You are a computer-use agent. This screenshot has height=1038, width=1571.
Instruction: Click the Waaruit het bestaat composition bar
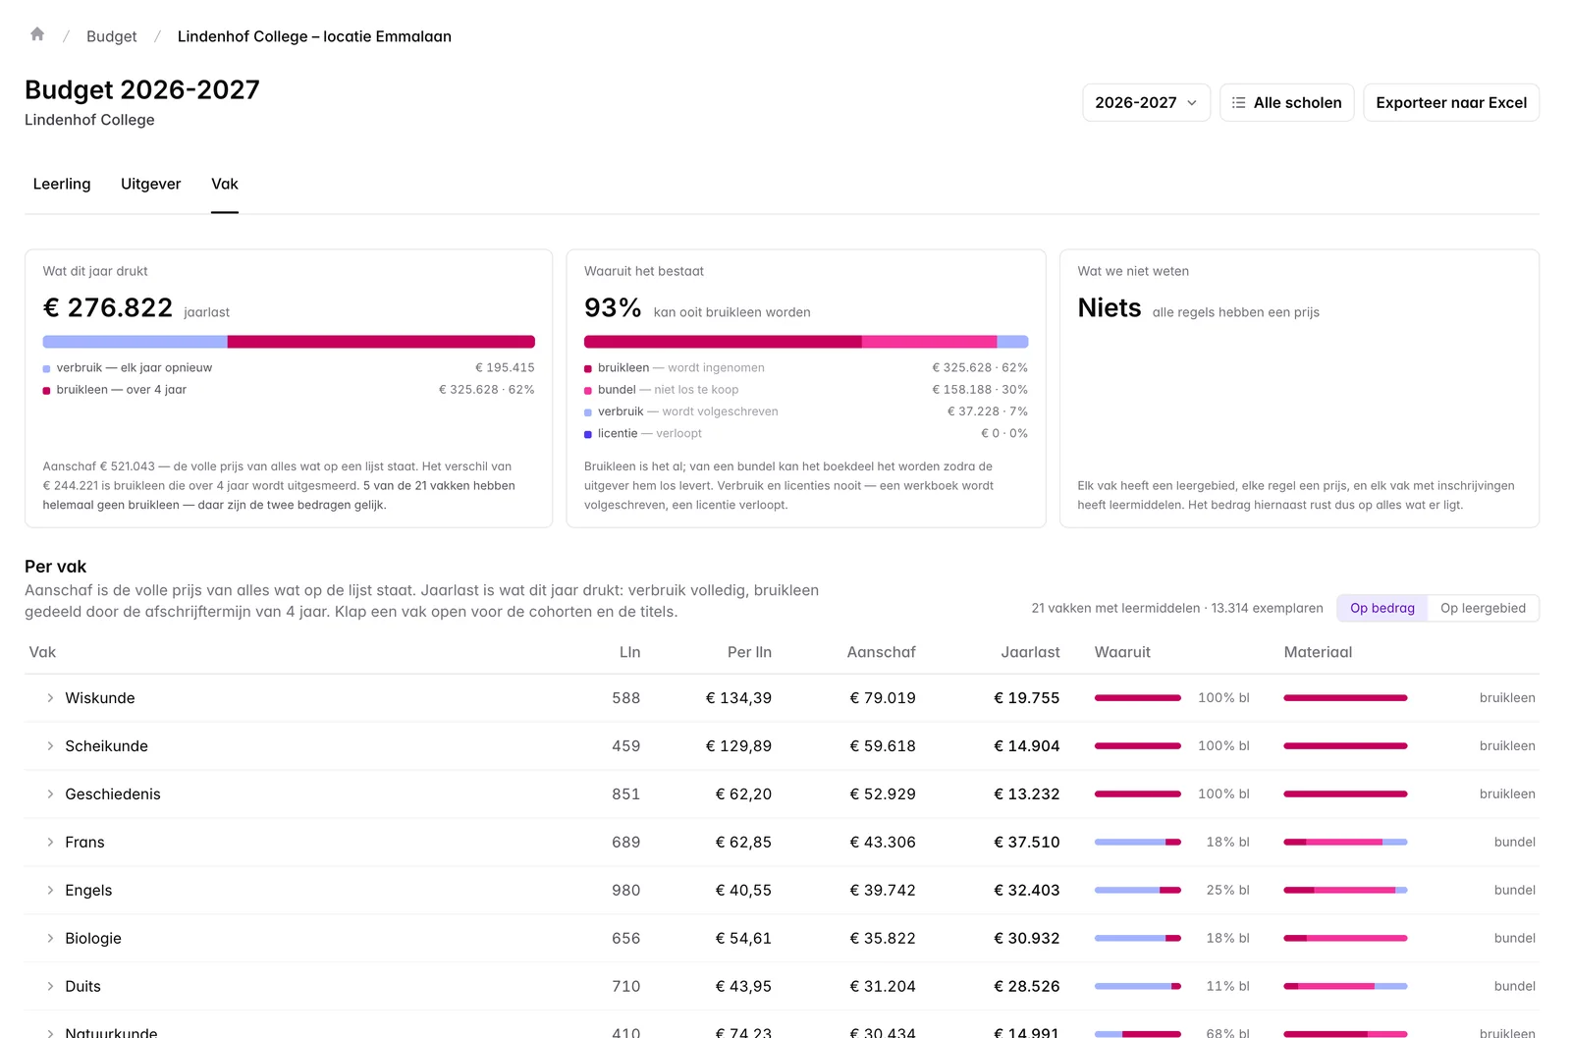[806, 342]
